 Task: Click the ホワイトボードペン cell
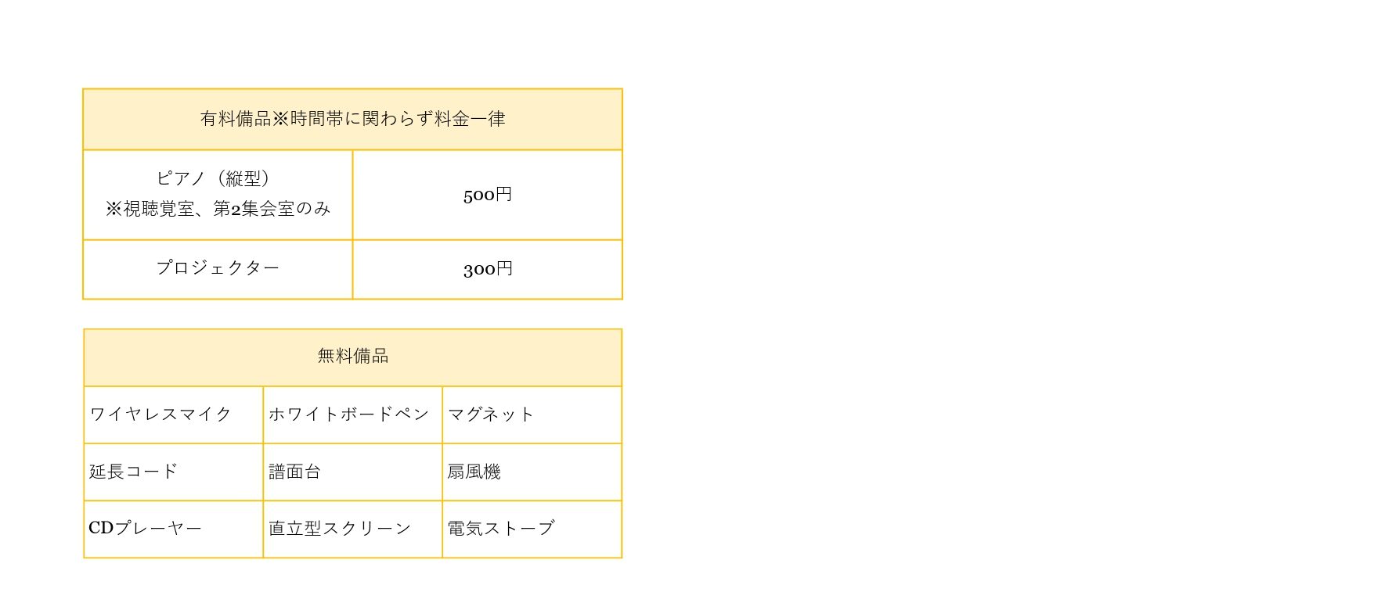pyautogui.click(x=352, y=414)
